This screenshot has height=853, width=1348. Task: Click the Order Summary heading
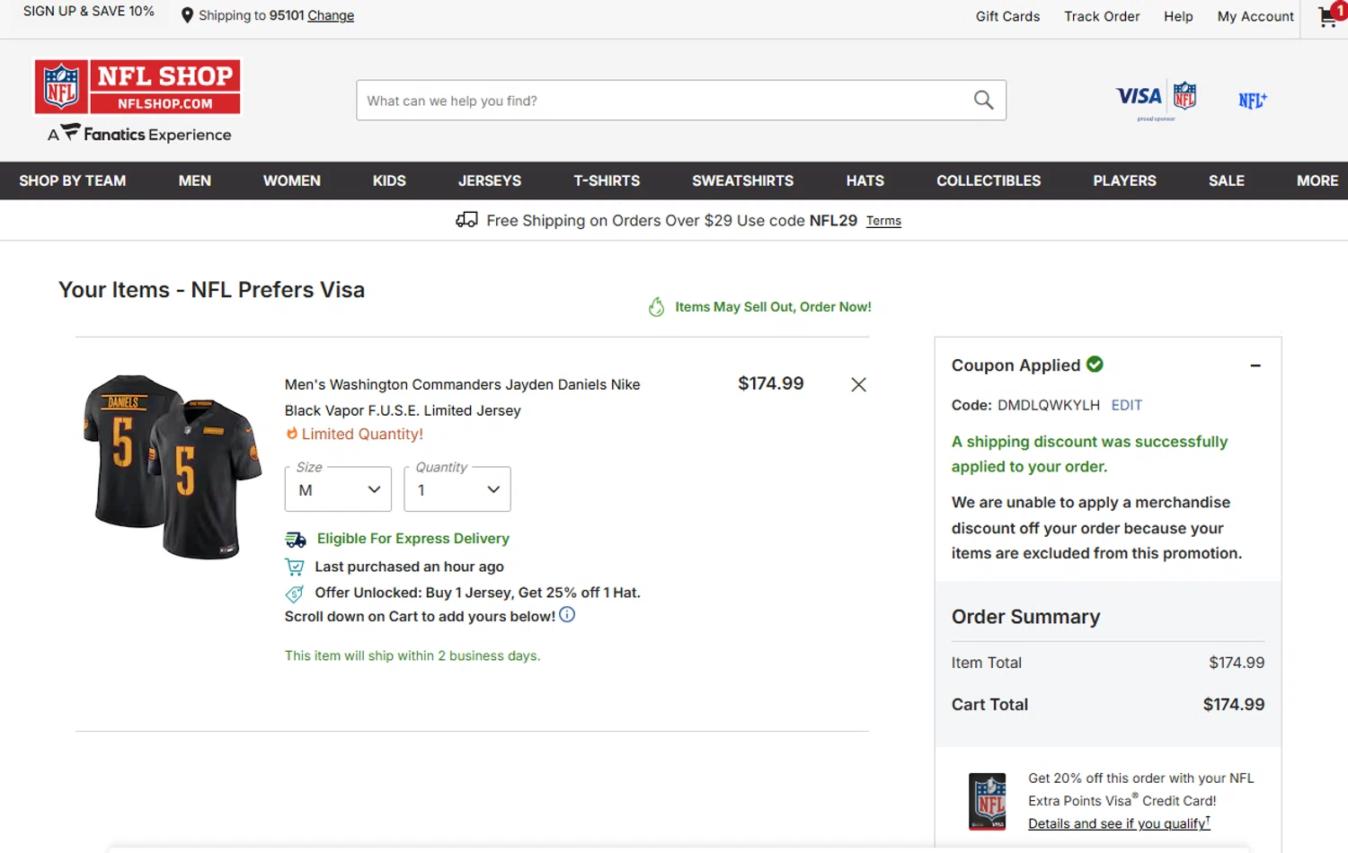click(x=1025, y=617)
